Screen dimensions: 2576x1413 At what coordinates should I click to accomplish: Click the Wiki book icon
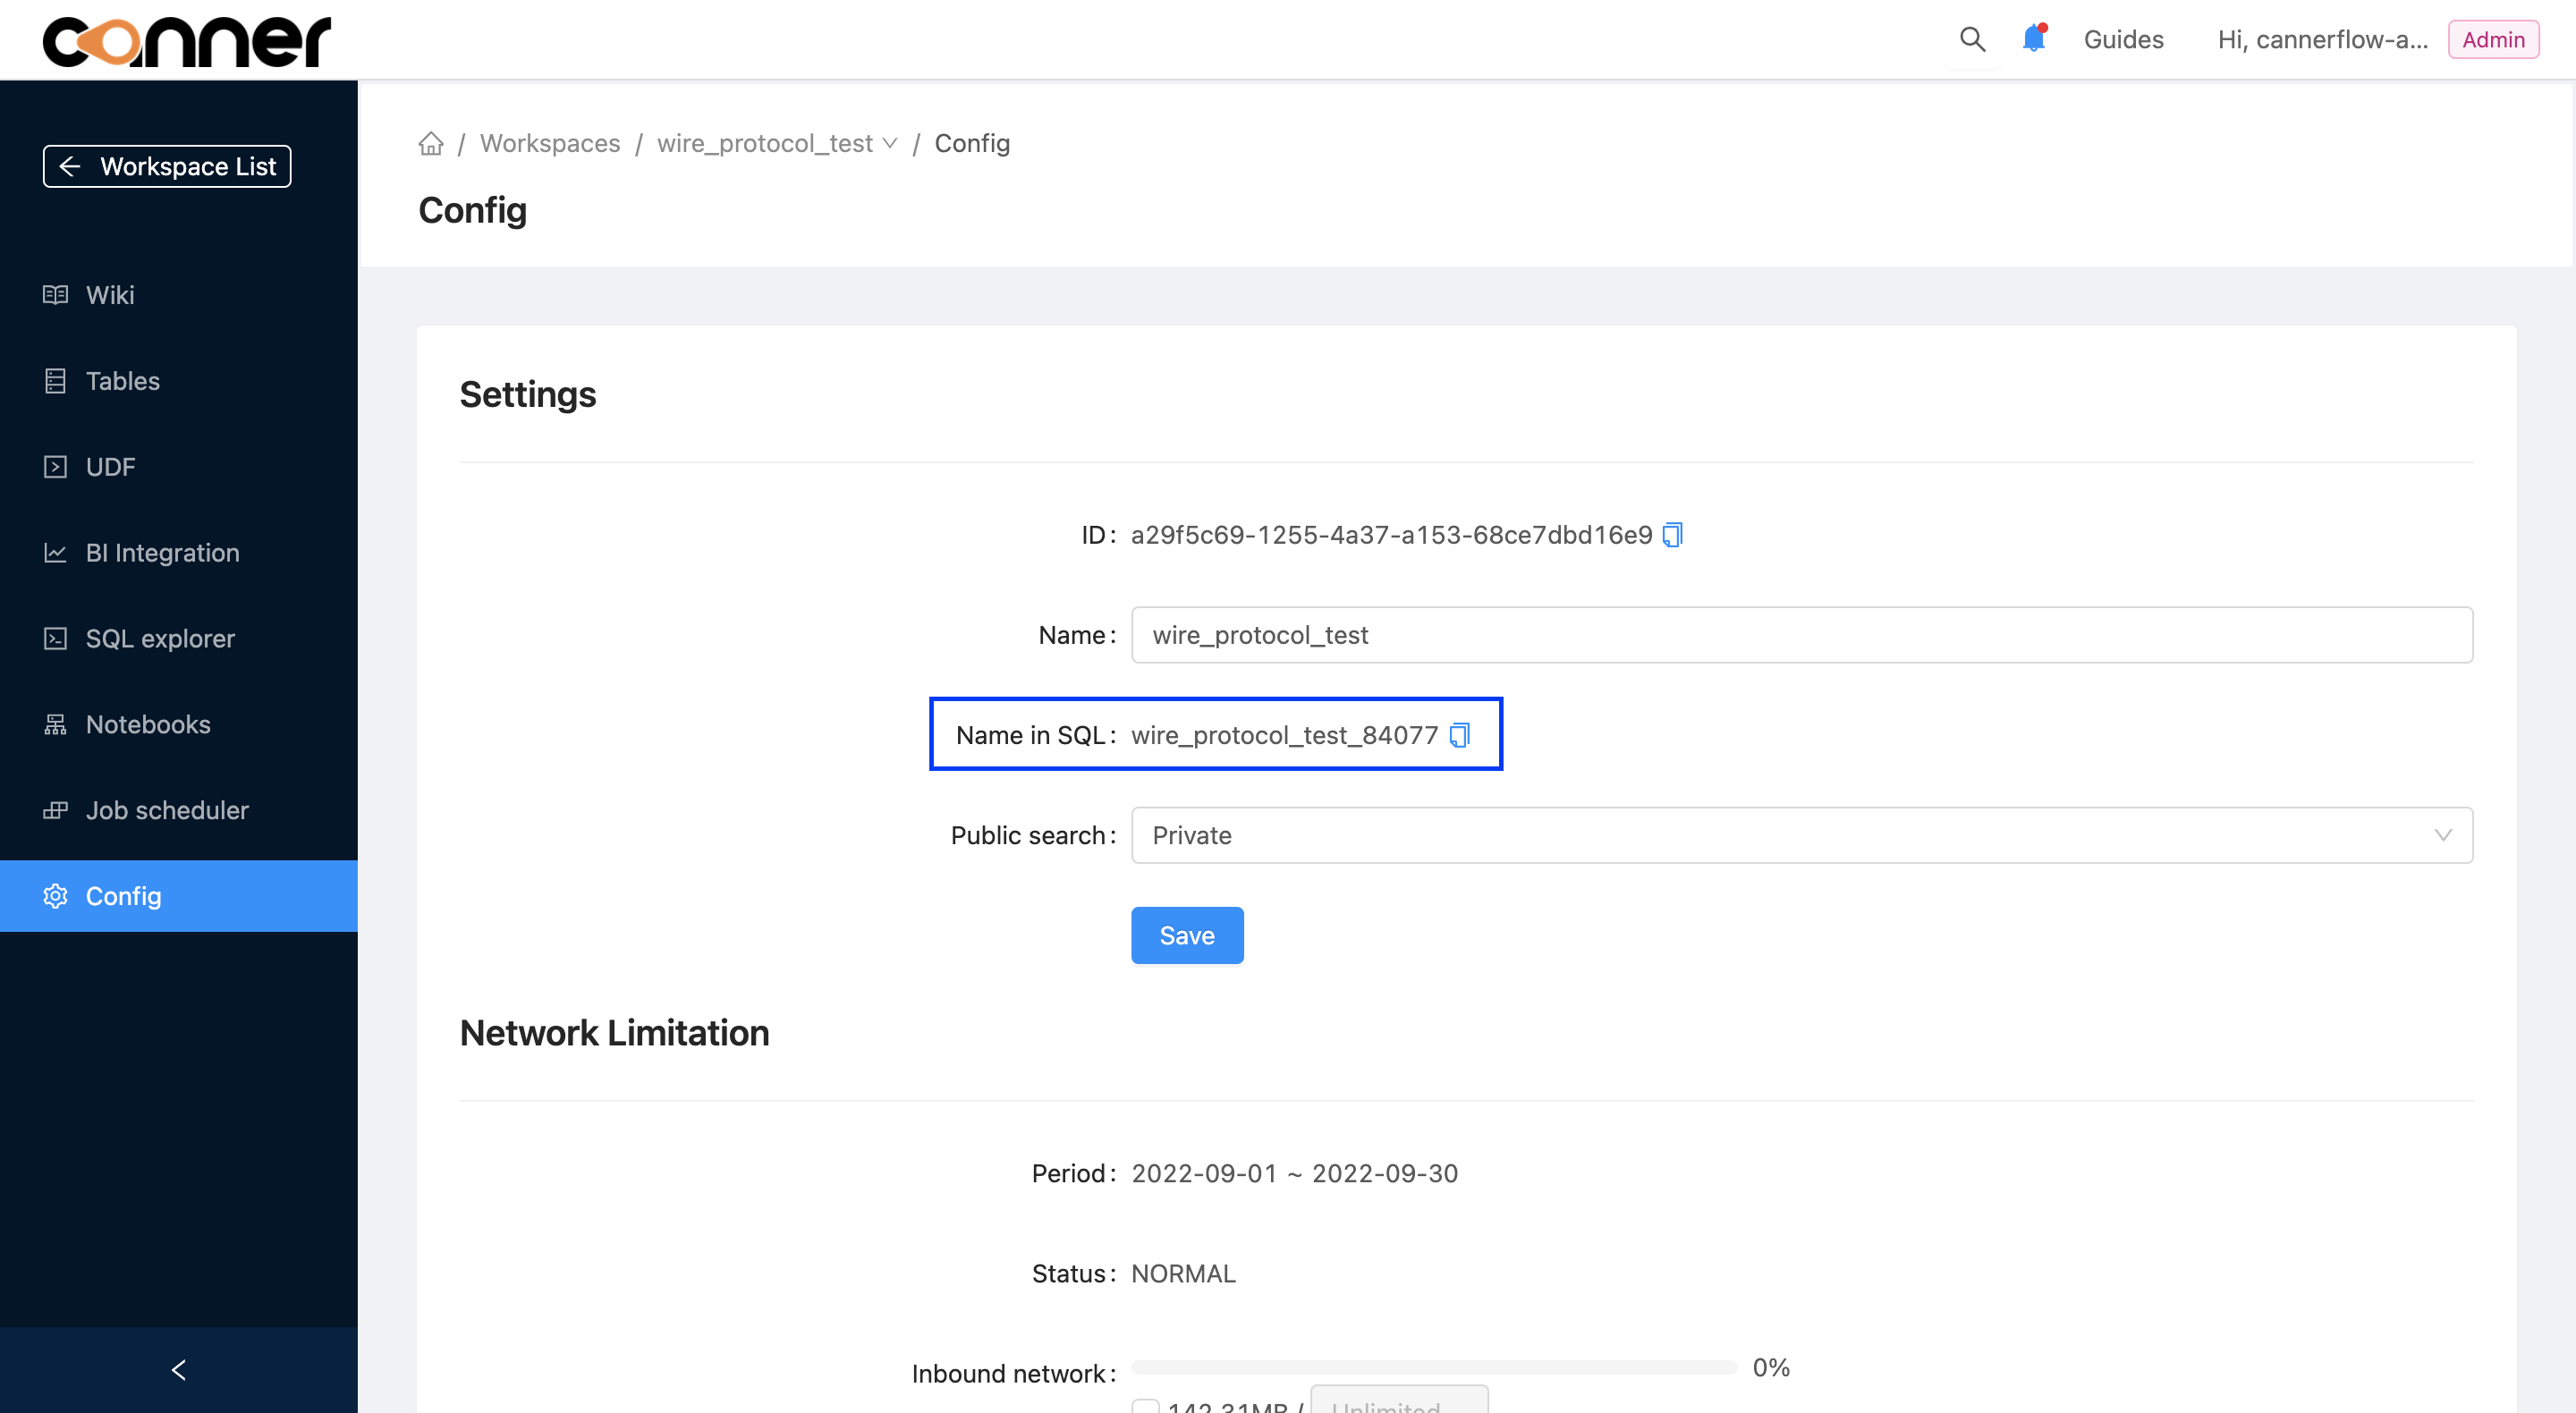pyautogui.click(x=55, y=295)
